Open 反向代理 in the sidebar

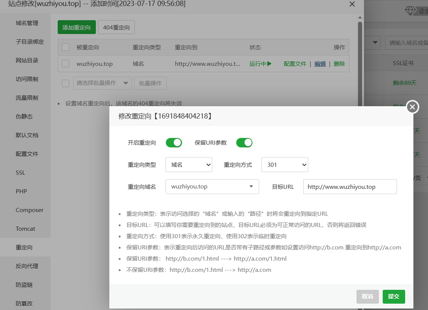[27, 266]
